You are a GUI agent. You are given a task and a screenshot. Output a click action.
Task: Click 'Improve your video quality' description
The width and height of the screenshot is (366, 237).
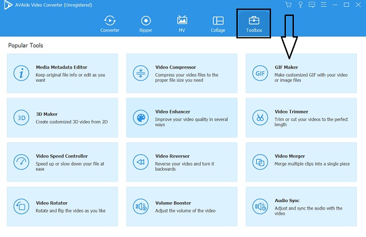[192, 122]
